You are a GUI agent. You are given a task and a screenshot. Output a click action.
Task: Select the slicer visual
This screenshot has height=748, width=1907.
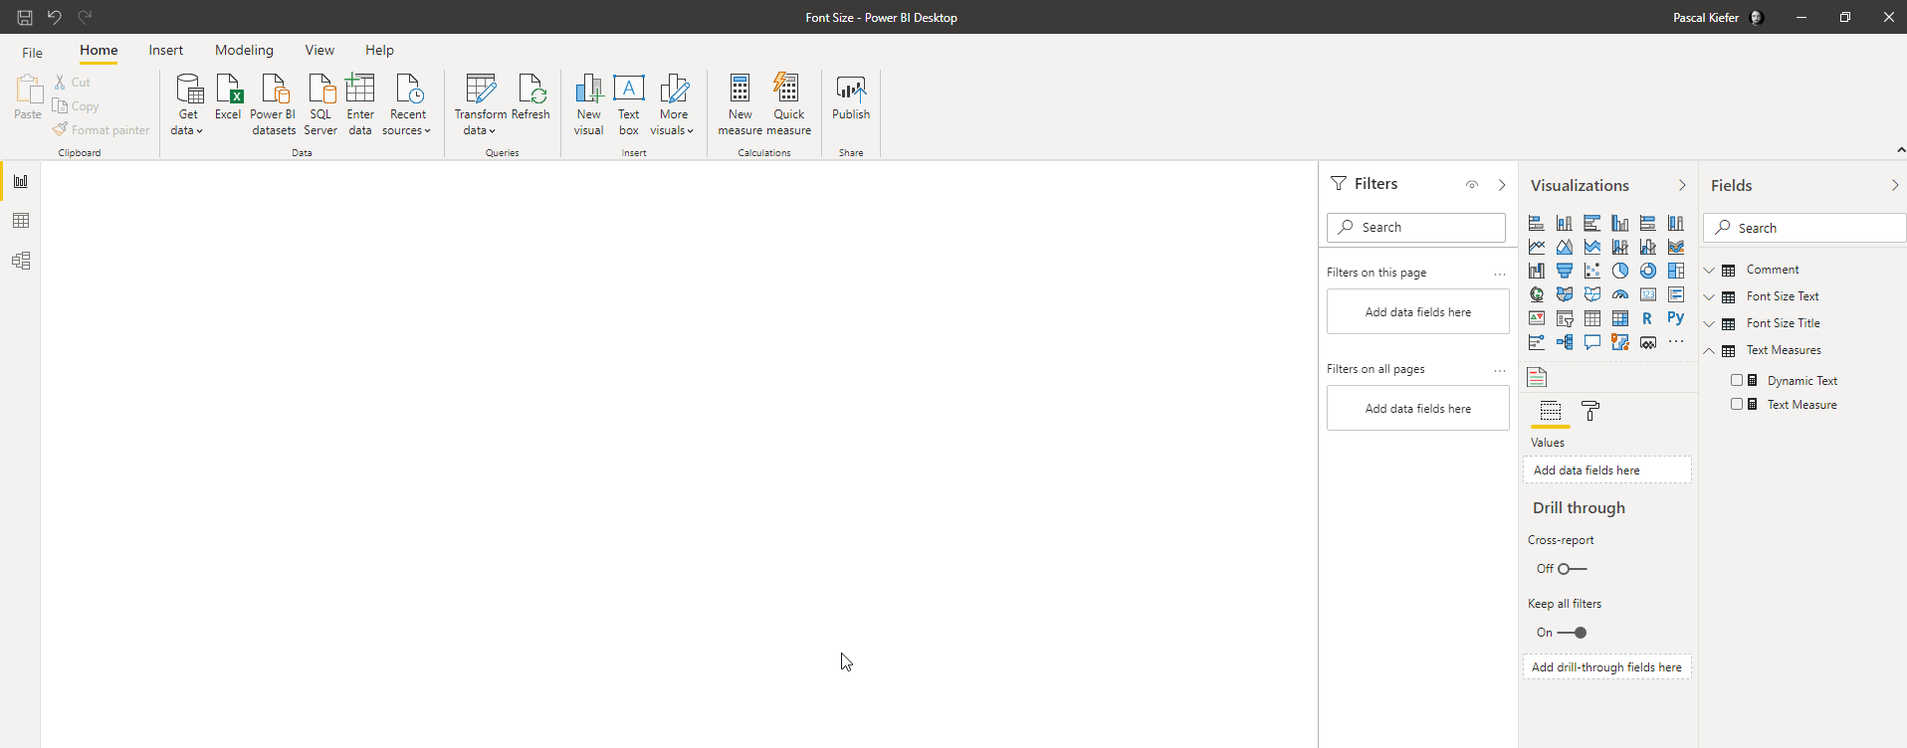(1565, 318)
